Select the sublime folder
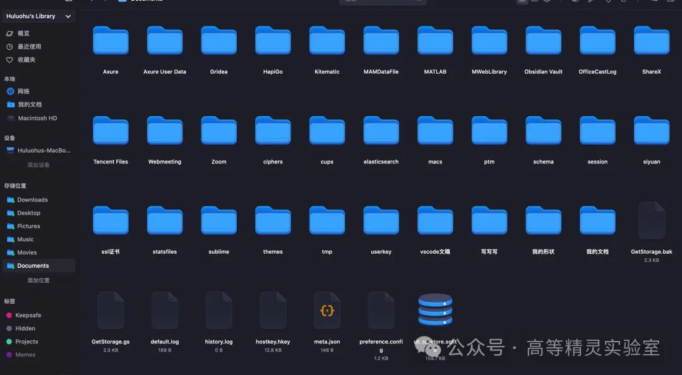682x375 pixels. click(218, 220)
